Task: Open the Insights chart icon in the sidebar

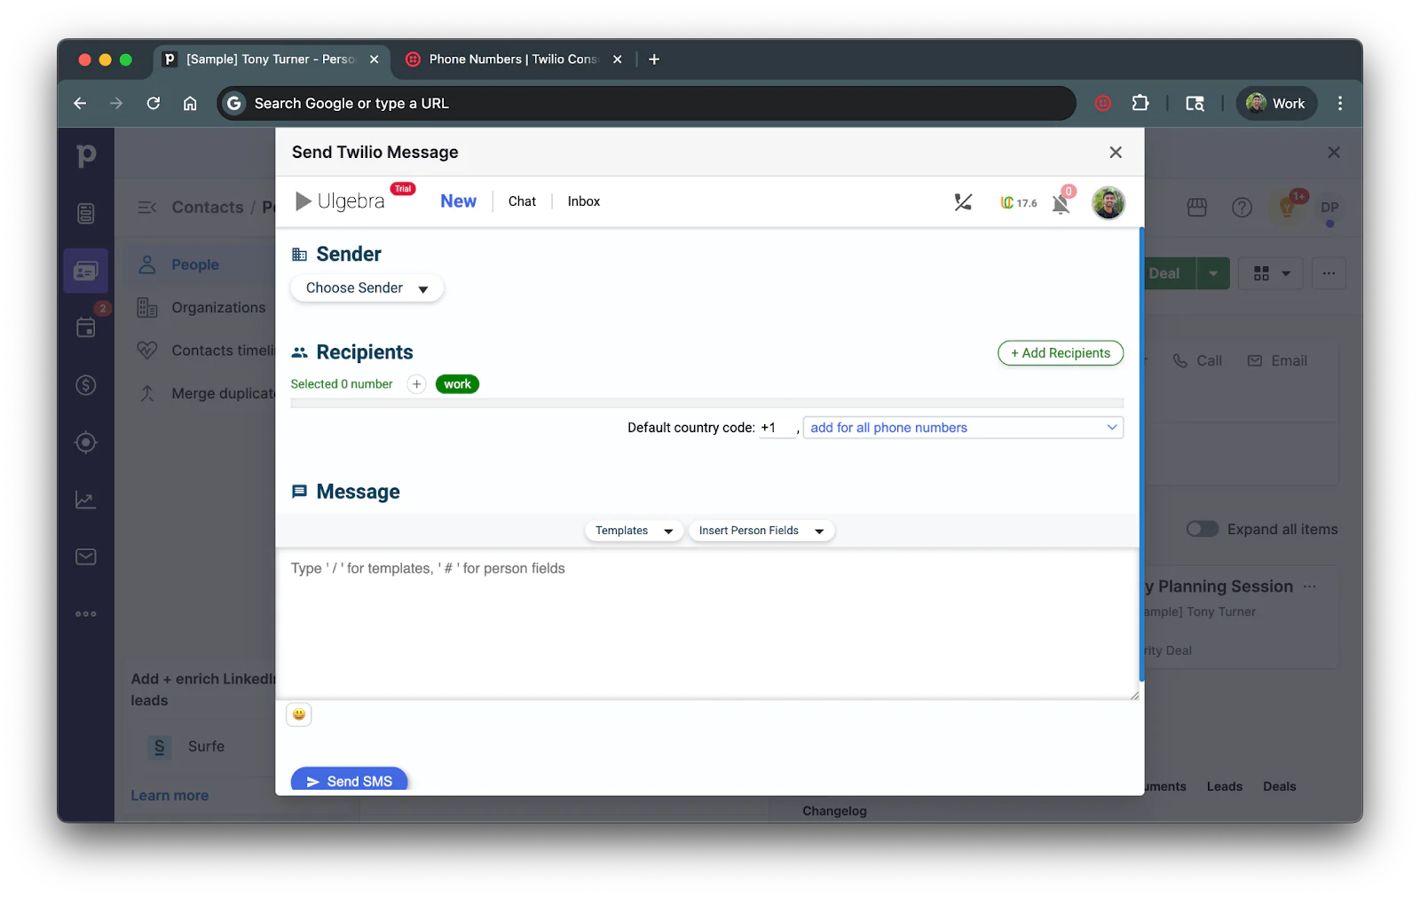Action: coord(85,499)
